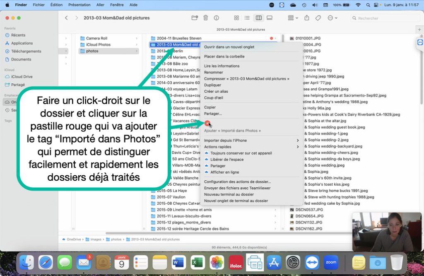The height and width of the screenshot is (276, 424).
Task: Select Téléchargements in the sidebar
Action: coord(26,51)
